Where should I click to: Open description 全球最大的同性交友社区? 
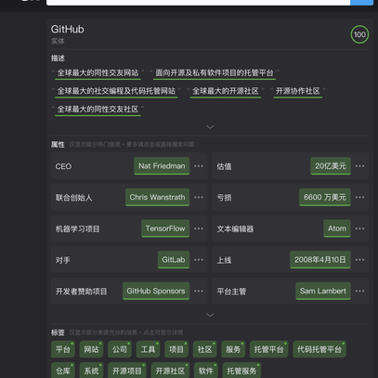click(x=98, y=110)
